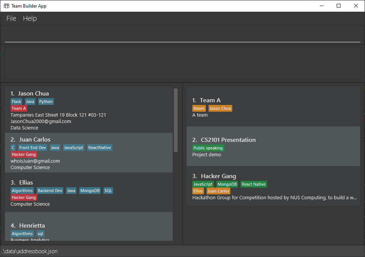This screenshot has width=365, height=257.
Task: Click the Team Builder App title bar icon
Action: pyautogui.click(x=6, y=6)
